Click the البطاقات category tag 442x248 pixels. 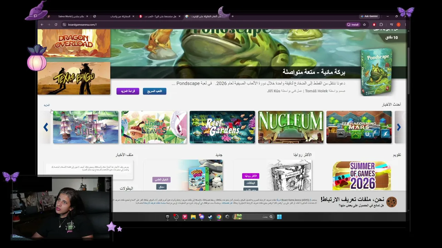click(x=251, y=183)
